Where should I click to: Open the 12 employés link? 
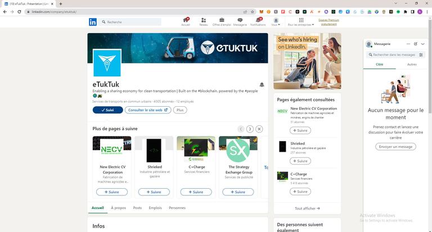click(x=185, y=102)
